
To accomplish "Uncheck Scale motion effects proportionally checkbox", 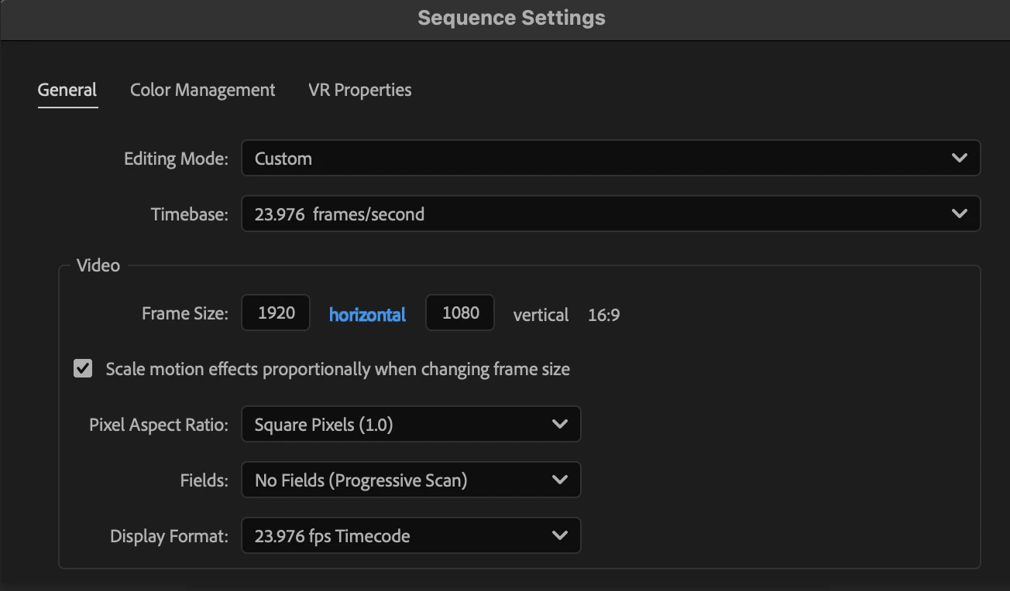I will click(83, 369).
